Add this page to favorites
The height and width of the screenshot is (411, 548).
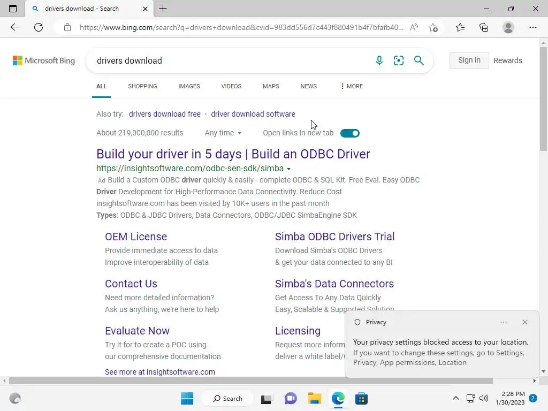pos(433,27)
